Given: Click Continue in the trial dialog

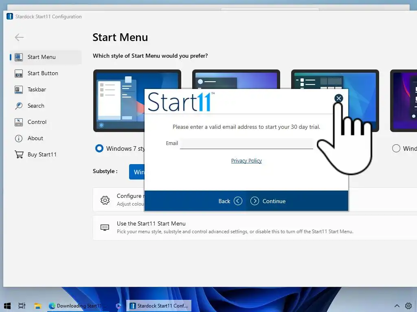Looking at the screenshot, I should [x=268, y=201].
